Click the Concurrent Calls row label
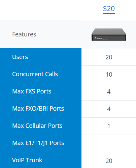The height and width of the screenshot is (168, 136). tap(35, 74)
